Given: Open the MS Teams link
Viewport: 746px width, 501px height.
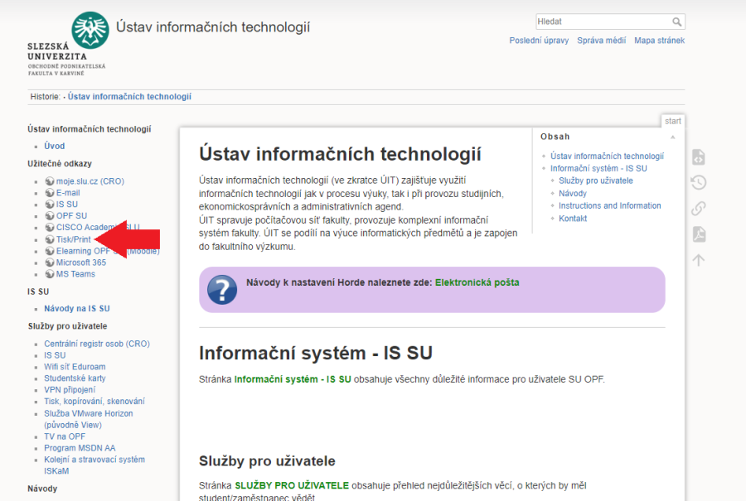Looking at the screenshot, I should 75,274.
